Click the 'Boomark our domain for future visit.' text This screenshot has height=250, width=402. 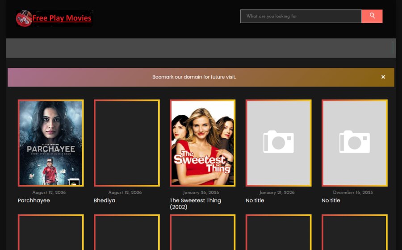[x=194, y=77]
